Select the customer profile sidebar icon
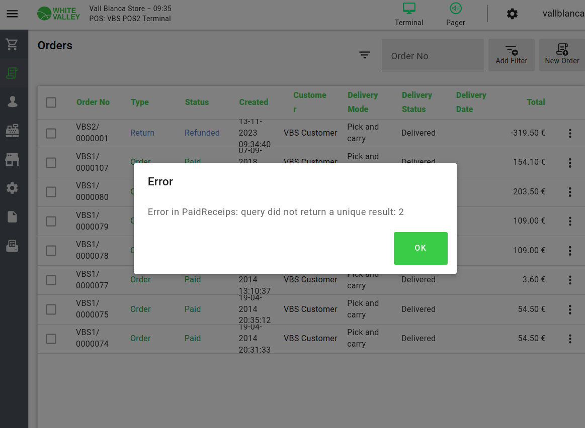This screenshot has height=428, width=585. pyautogui.click(x=12, y=102)
